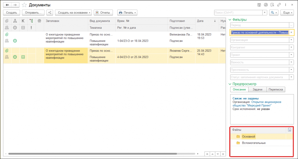Open period picker with ellipsis button
The width and height of the screenshot is (298, 159).
[291, 25]
